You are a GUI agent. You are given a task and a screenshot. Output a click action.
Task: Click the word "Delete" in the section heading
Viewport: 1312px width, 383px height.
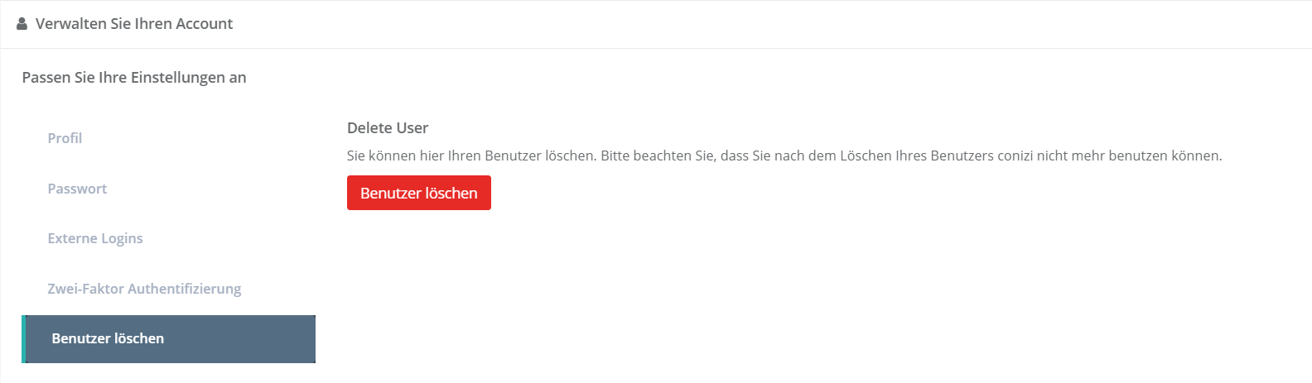pos(369,128)
